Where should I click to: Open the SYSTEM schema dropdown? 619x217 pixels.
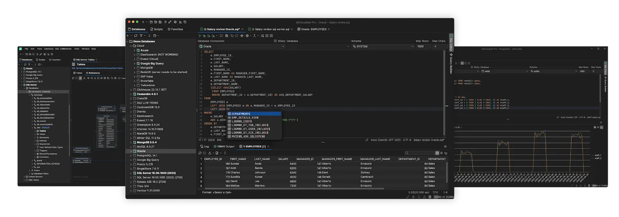pos(383,46)
